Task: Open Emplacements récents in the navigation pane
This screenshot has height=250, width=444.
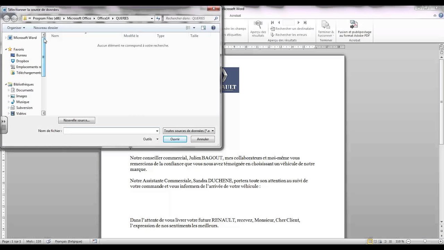Action: (x=26, y=67)
